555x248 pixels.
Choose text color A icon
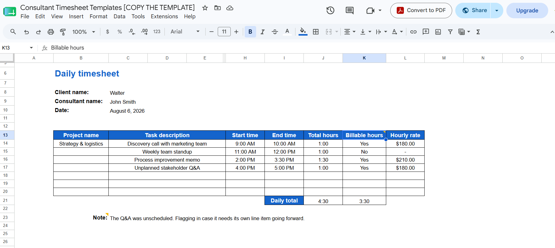(x=287, y=32)
